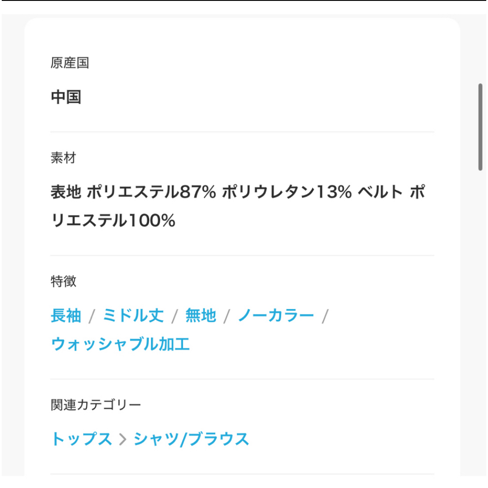The image size is (488, 488).
Task: Click the 関連カテゴリー section heading
Action: tap(96, 405)
